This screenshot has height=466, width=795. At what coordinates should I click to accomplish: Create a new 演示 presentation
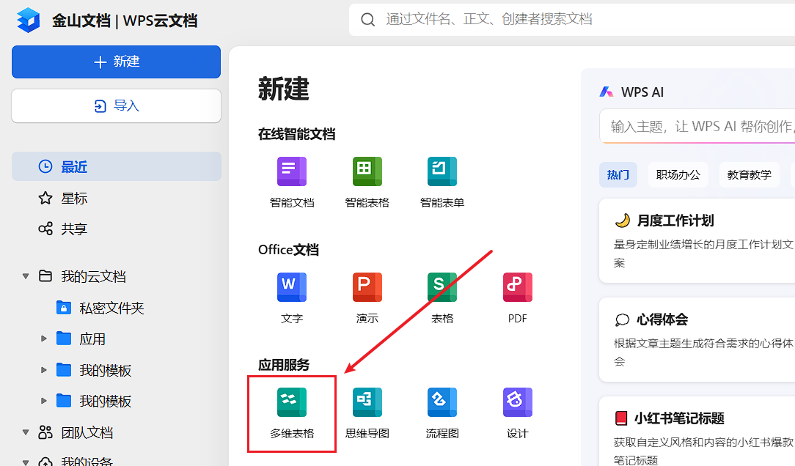click(367, 298)
